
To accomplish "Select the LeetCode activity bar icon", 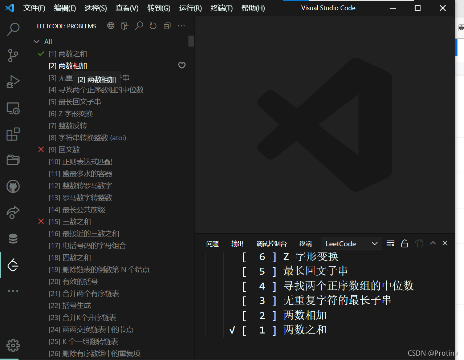I will tap(13, 265).
